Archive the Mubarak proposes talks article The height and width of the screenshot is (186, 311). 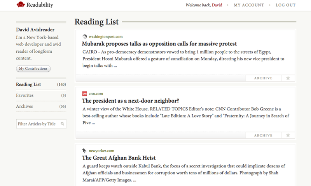point(264,78)
